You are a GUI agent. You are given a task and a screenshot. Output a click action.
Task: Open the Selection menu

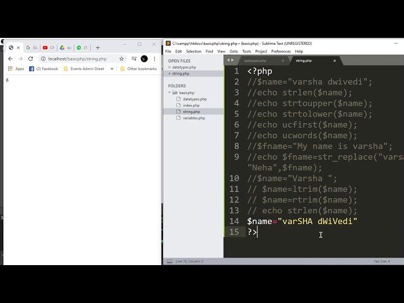194,51
